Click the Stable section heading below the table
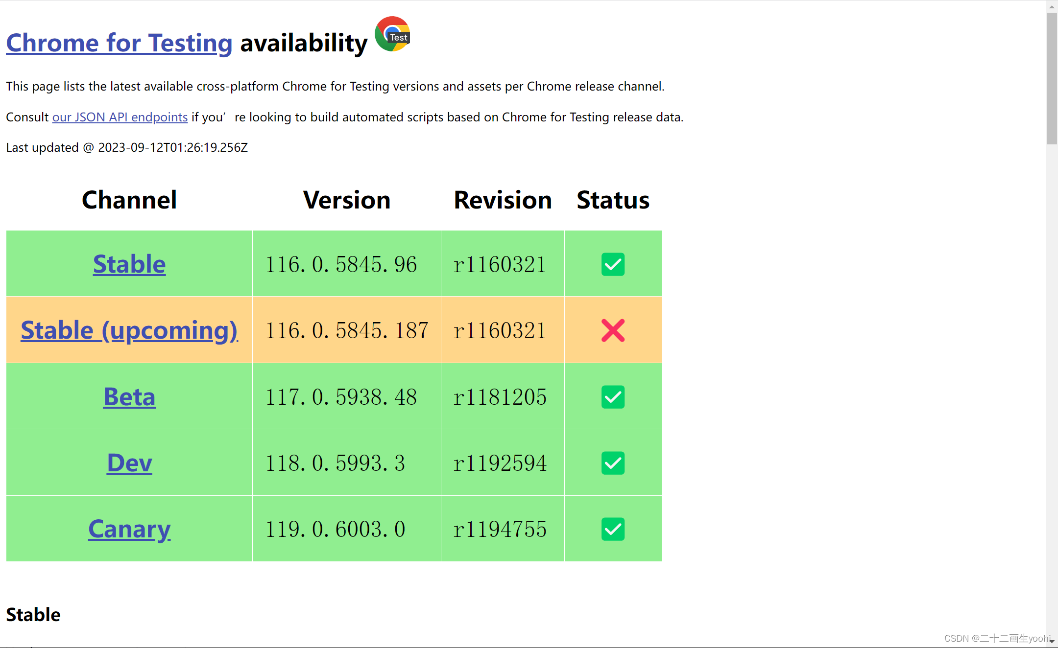 (32, 614)
